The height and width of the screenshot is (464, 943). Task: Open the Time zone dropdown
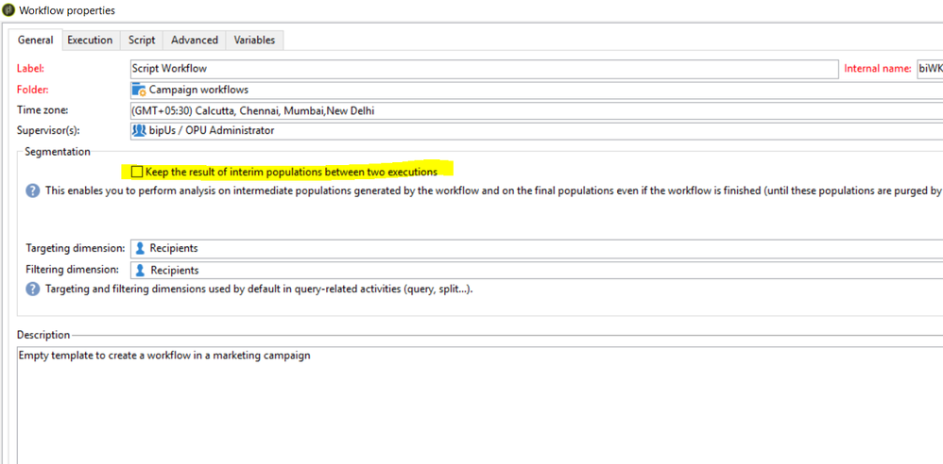[529, 110]
